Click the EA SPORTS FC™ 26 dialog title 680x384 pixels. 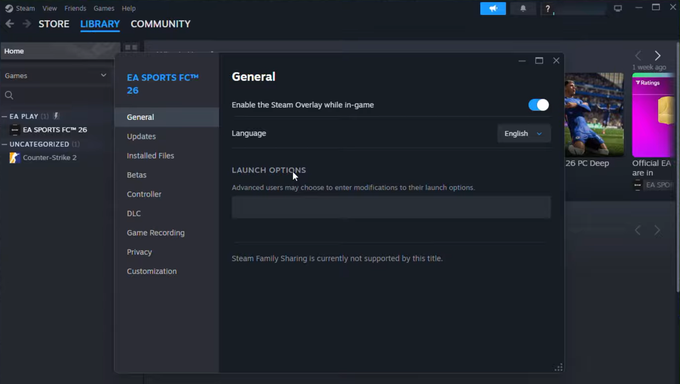[x=162, y=84]
